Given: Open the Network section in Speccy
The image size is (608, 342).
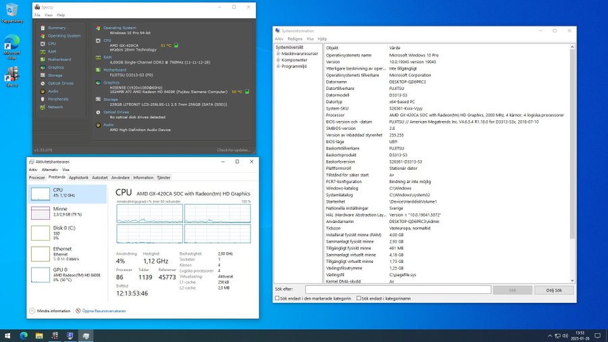Looking at the screenshot, I should click(x=55, y=107).
